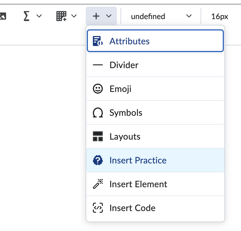The width and height of the screenshot is (241, 231).
Task: Open the undefined font family dropdown
Action: coord(160,16)
